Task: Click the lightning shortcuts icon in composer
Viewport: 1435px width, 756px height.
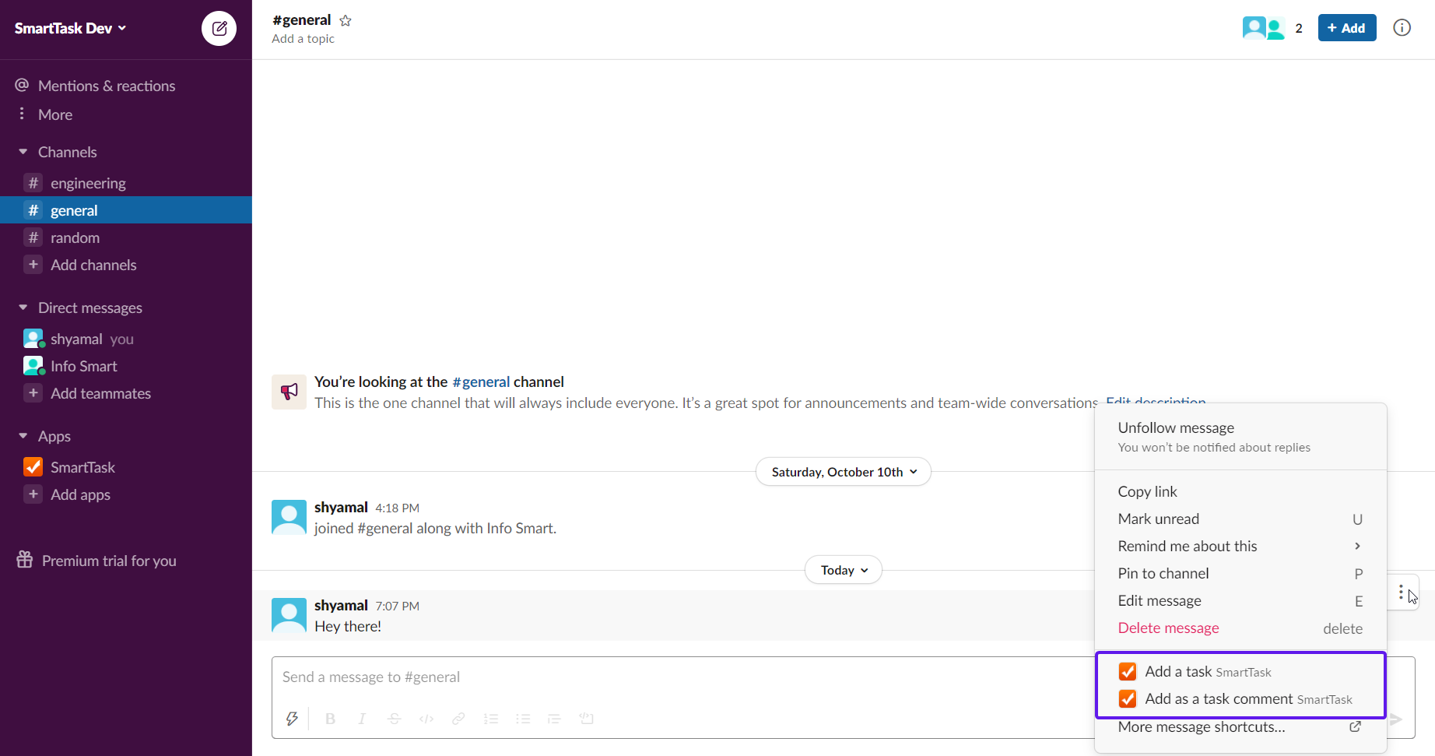Action: [292, 719]
